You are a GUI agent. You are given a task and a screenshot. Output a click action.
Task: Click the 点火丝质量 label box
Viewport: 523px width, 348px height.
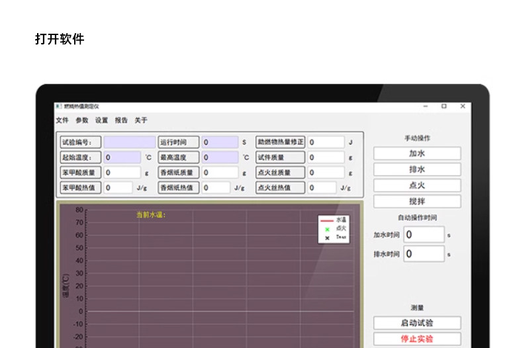(281, 173)
